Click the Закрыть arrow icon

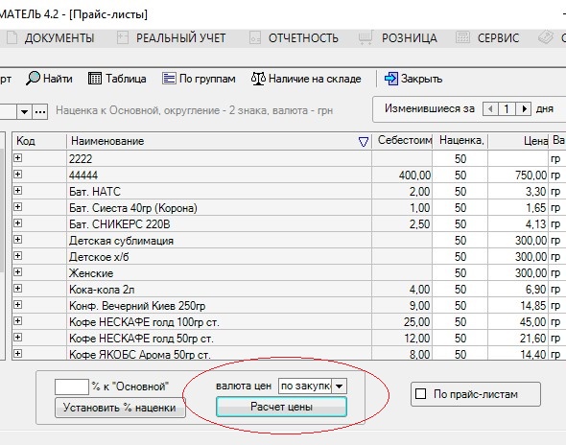pyautogui.click(x=391, y=79)
